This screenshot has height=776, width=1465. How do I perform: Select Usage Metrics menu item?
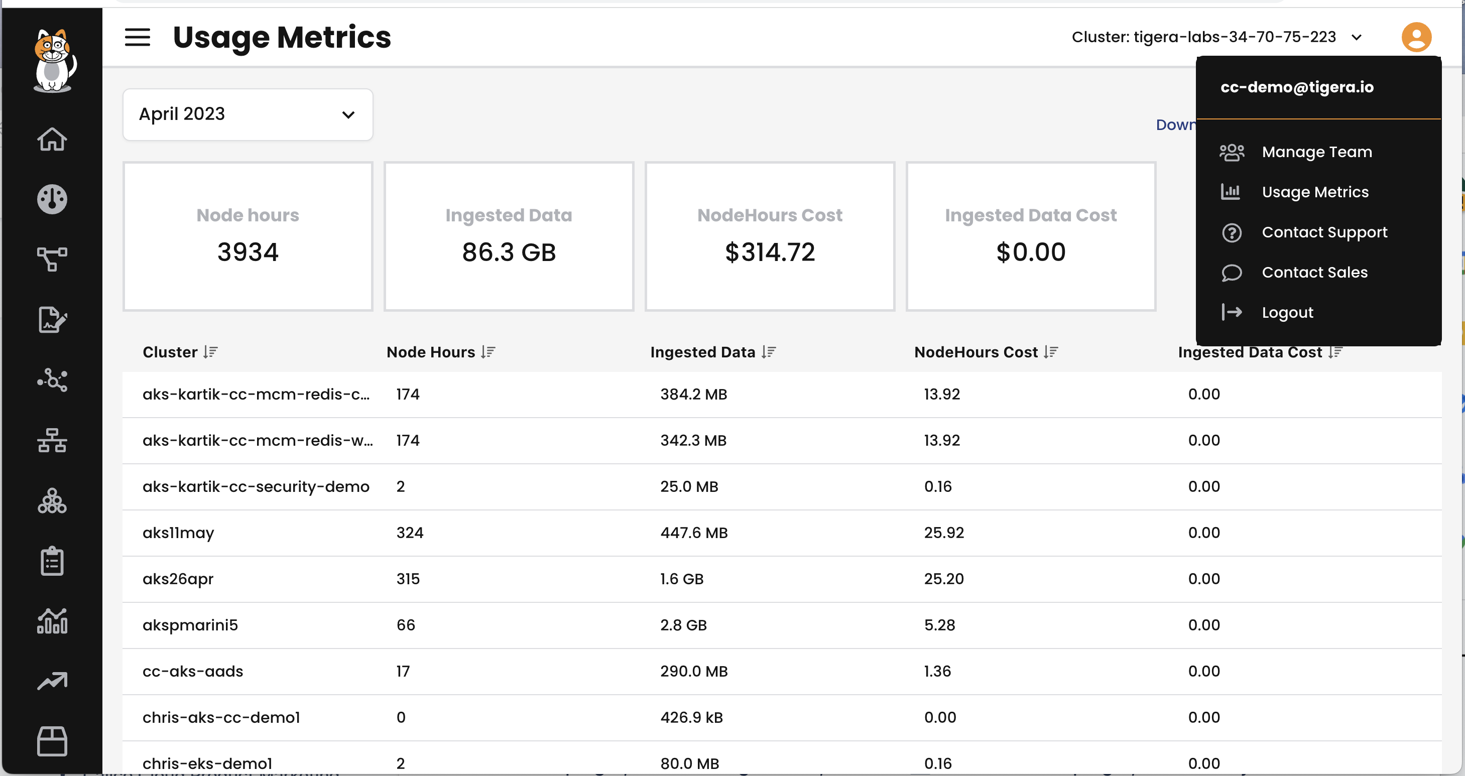[1318, 192]
